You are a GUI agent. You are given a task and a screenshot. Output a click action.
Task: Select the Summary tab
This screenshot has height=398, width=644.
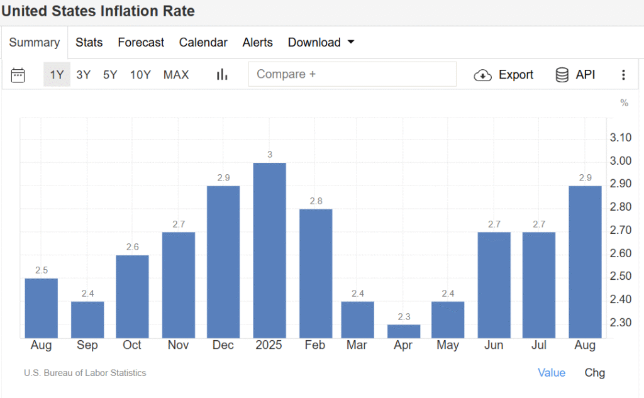34,43
